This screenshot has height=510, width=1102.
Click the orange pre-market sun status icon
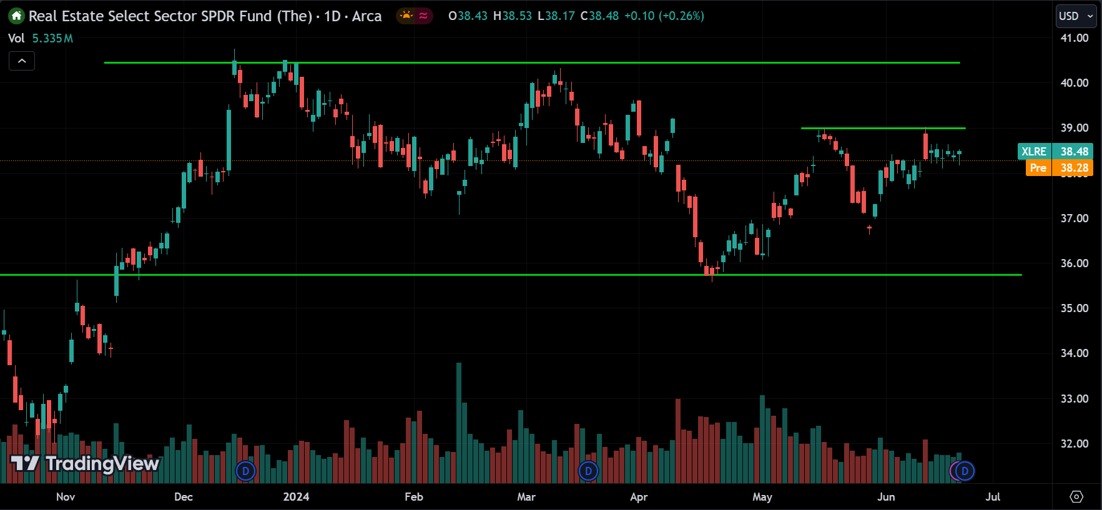tap(406, 16)
